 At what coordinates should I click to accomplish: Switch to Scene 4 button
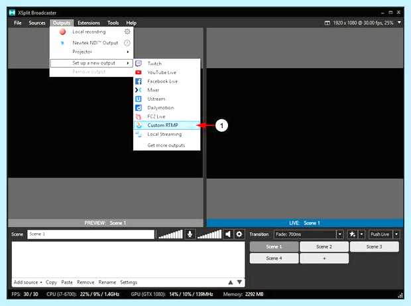tap(274, 258)
